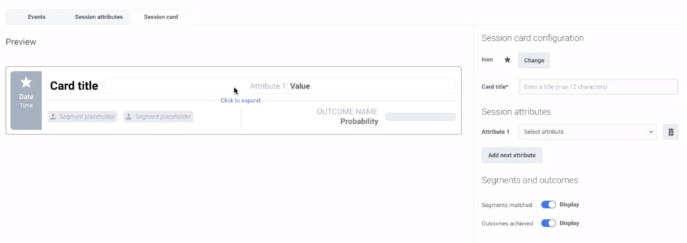Toggle the Outcomes achieved display switch
687x243 pixels.
pyautogui.click(x=549, y=223)
